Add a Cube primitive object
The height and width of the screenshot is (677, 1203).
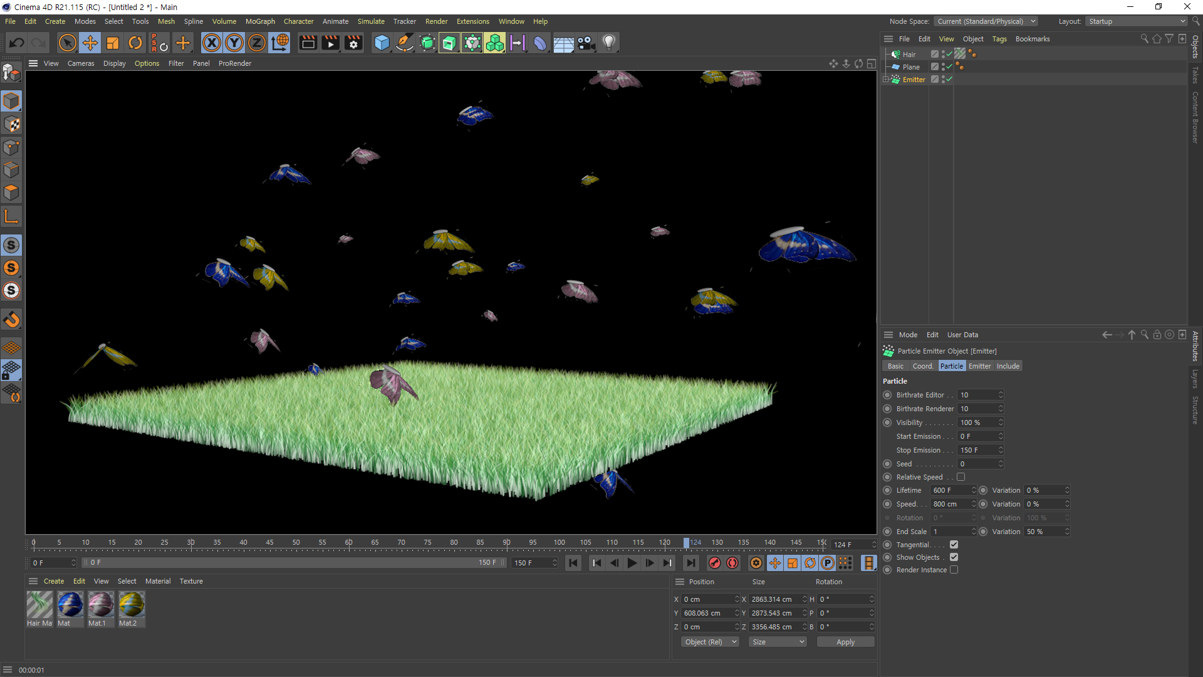point(382,43)
